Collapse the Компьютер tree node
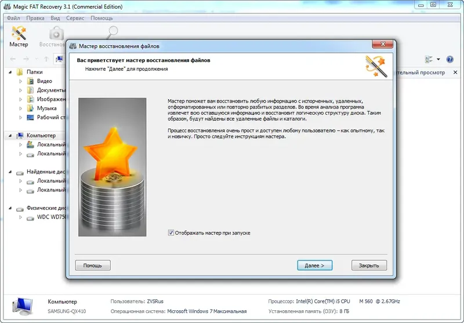This screenshot has height=323, width=464. point(10,136)
